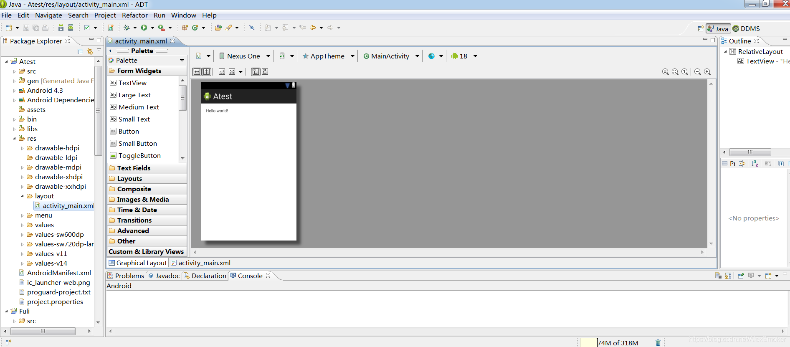Click the Expand All properties icon

[781, 163]
